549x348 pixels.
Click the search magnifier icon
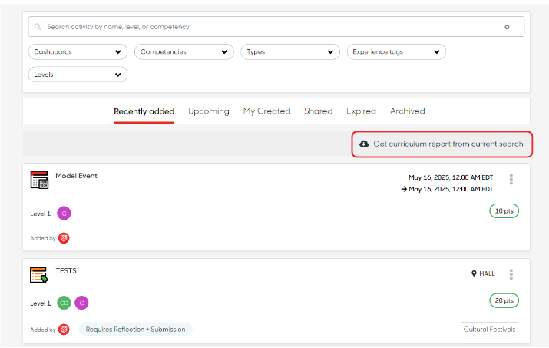38,27
